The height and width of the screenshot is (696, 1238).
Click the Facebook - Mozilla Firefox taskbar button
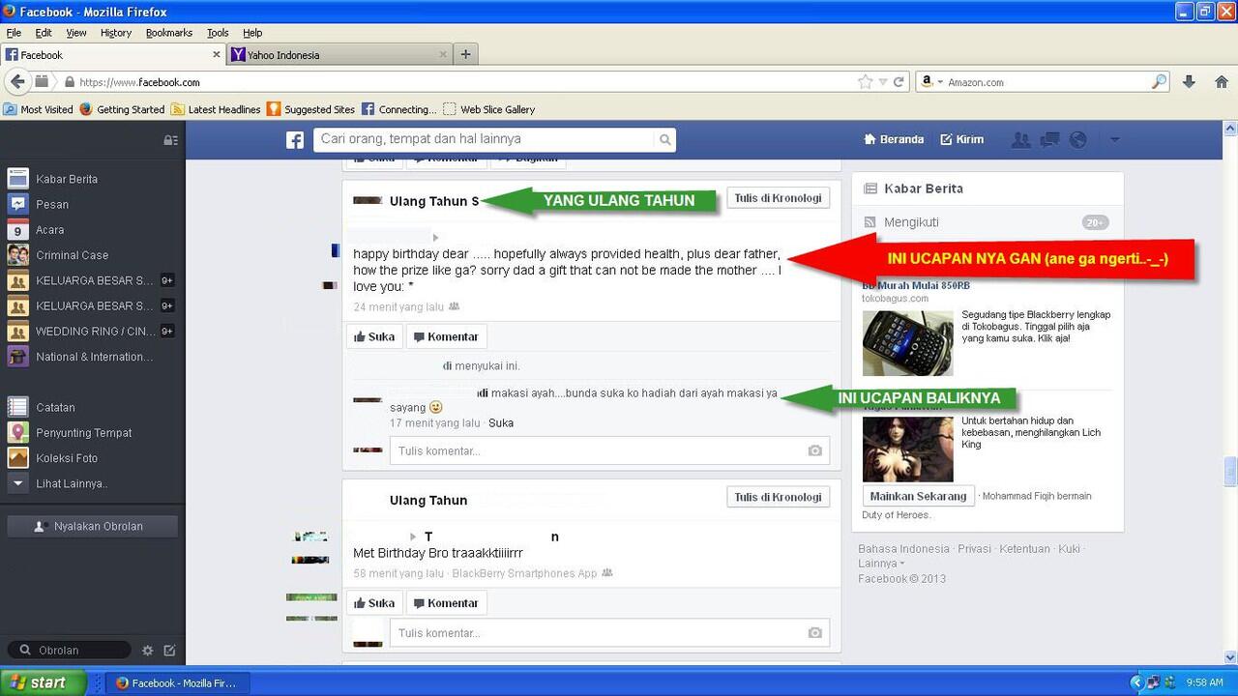(175, 682)
